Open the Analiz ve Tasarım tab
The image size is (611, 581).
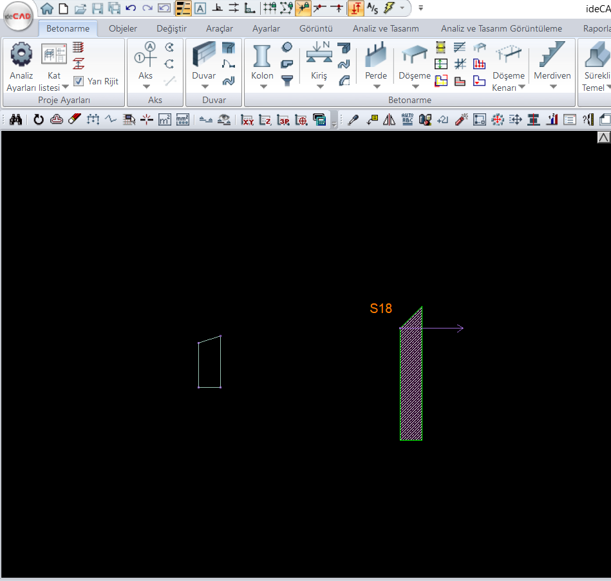pyautogui.click(x=386, y=28)
